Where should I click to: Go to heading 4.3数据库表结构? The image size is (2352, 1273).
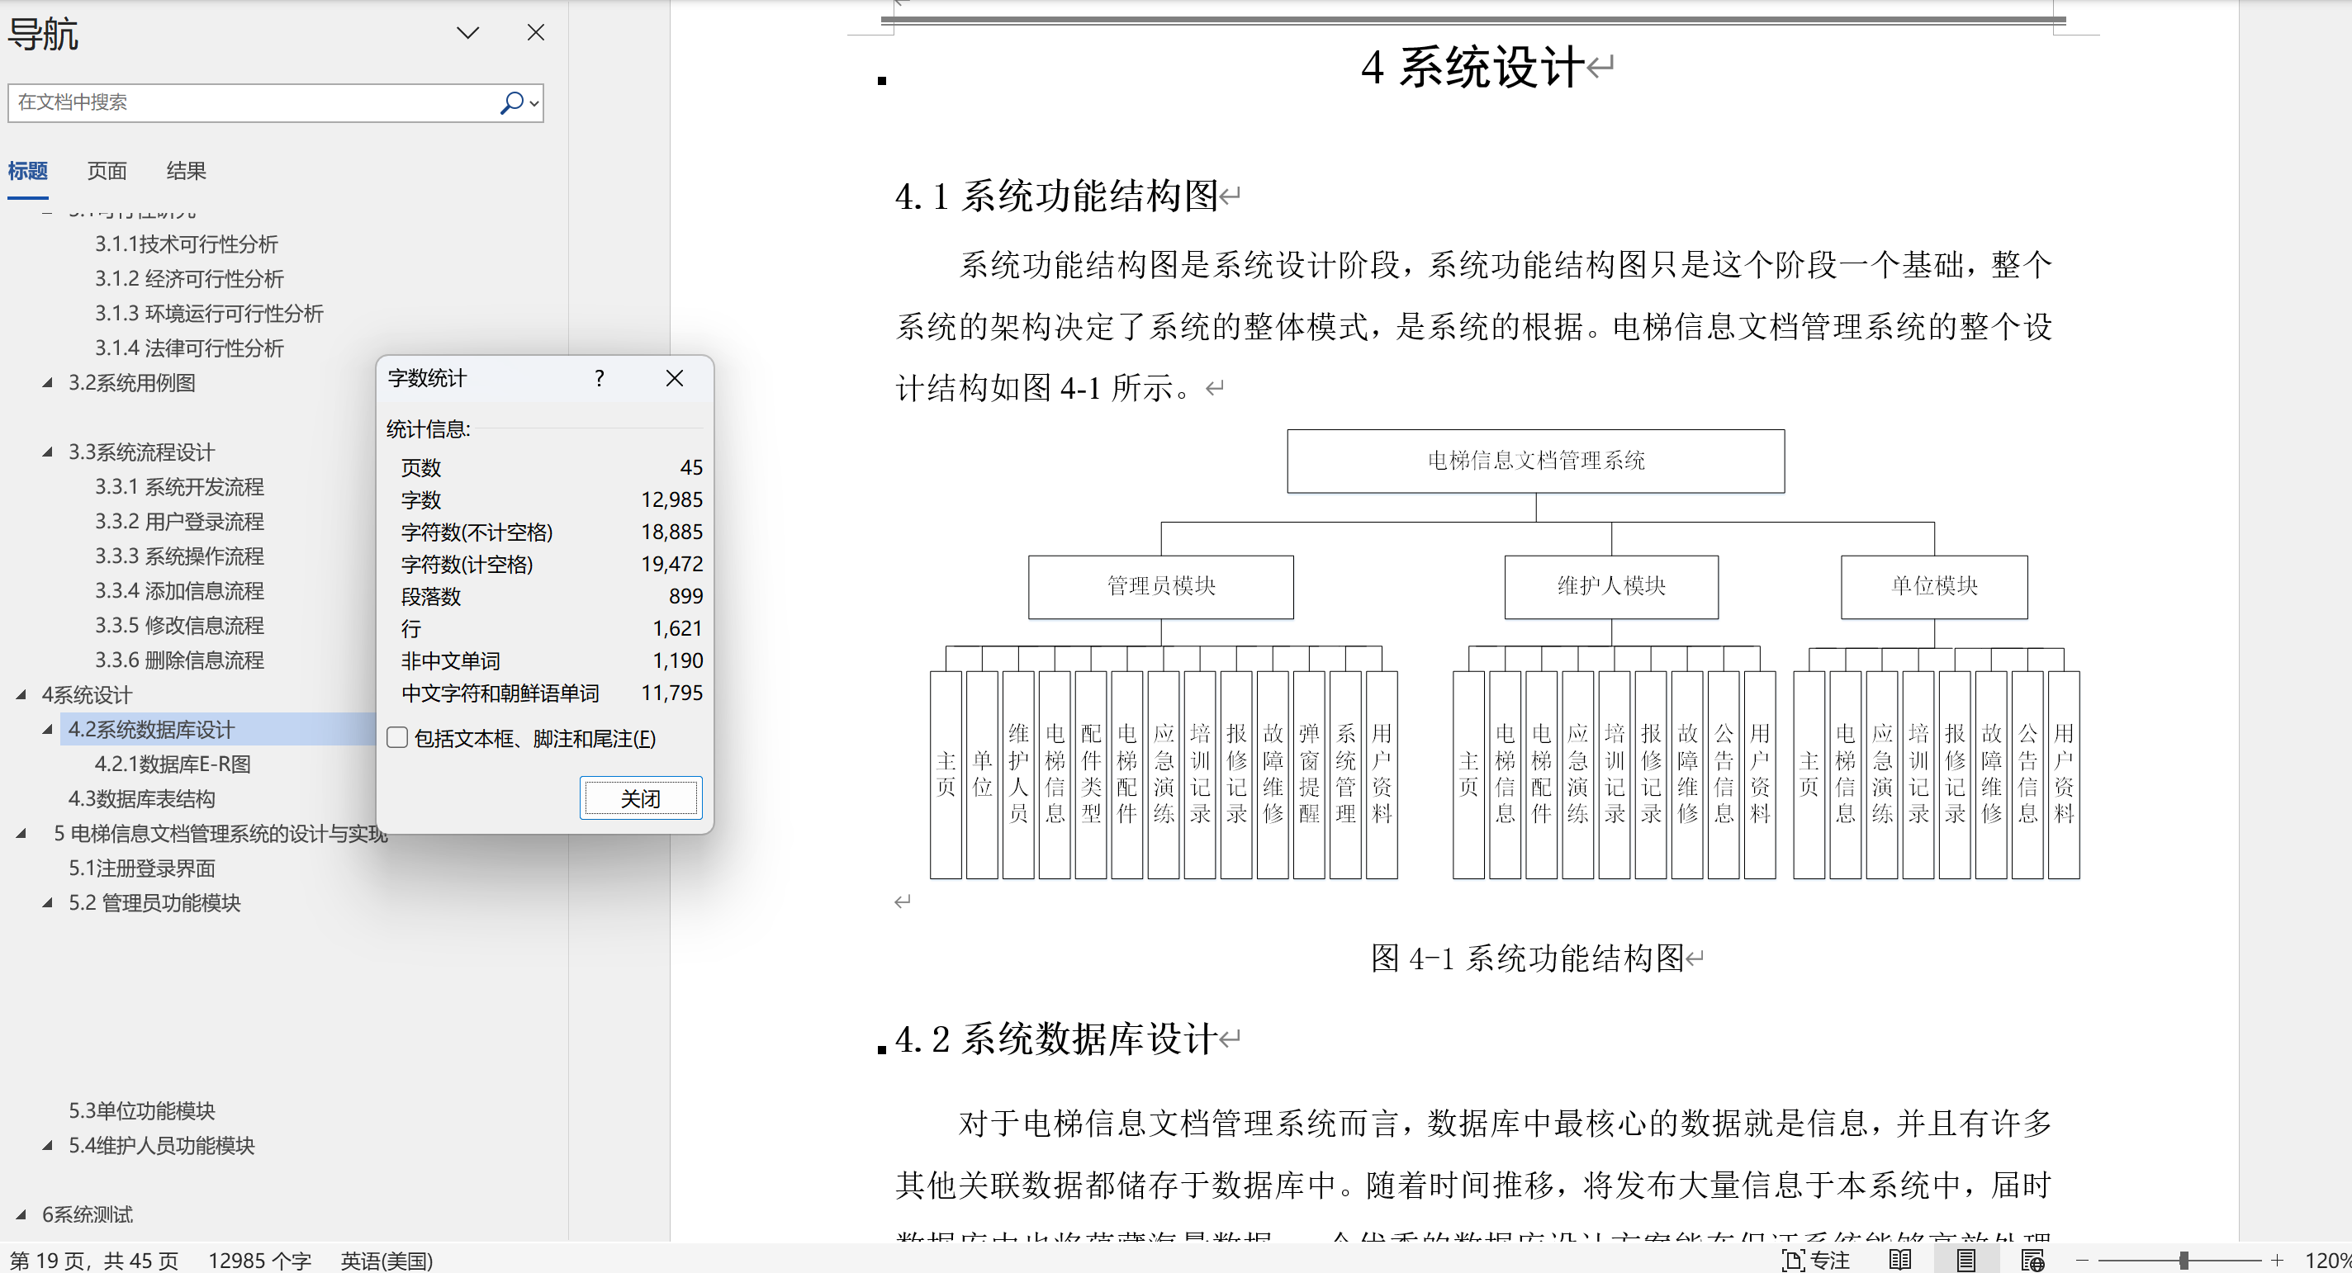click(141, 798)
